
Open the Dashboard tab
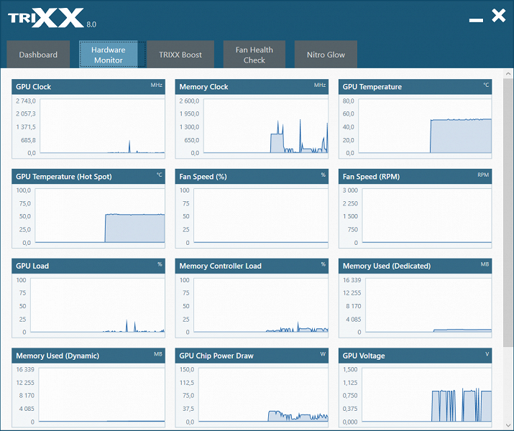(38, 55)
